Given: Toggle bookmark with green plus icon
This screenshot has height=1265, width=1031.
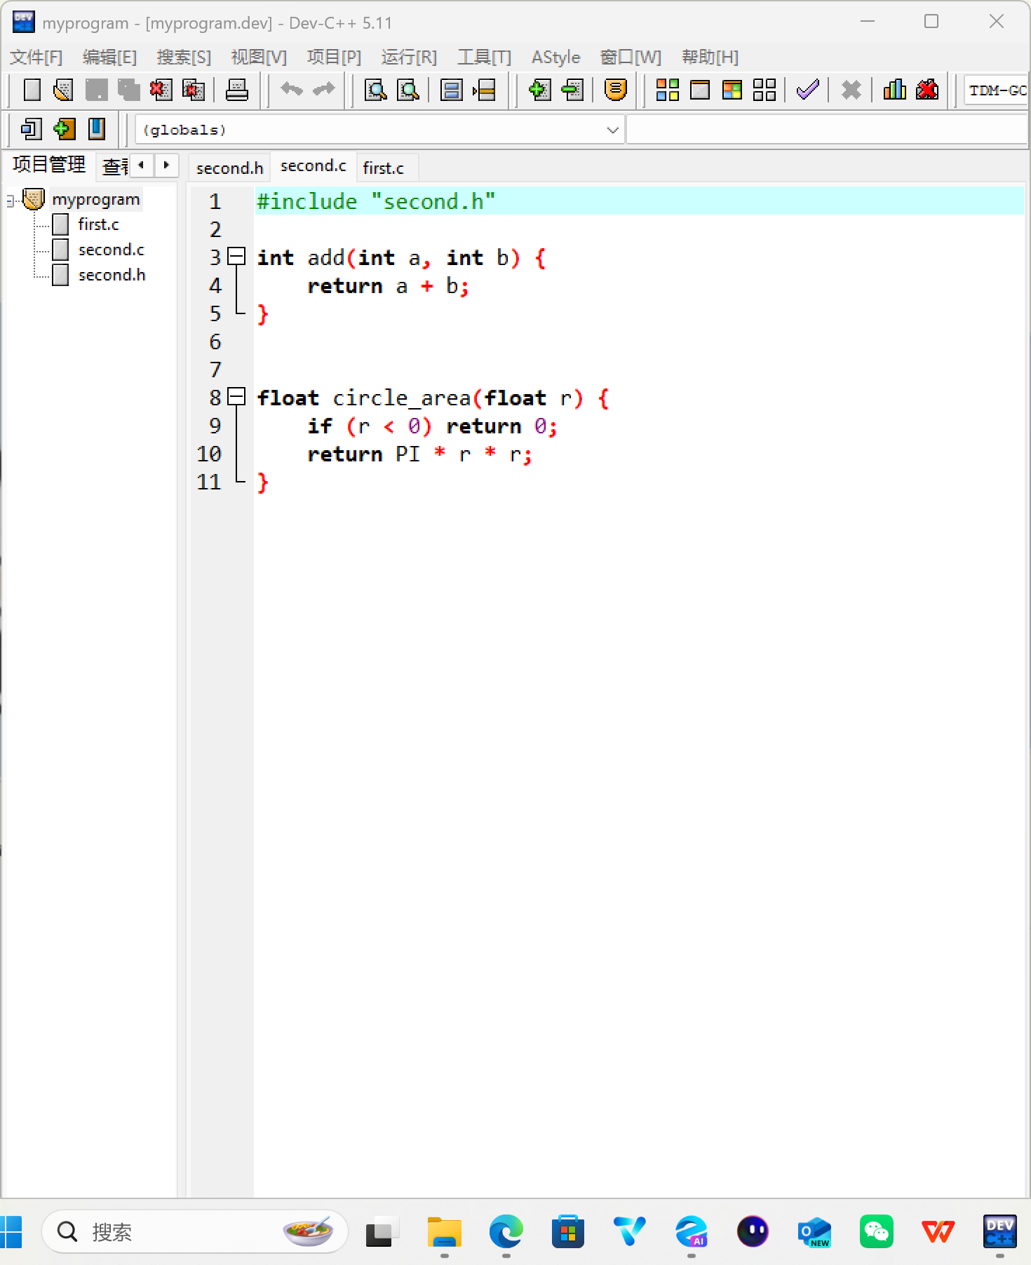Looking at the screenshot, I should click(x=64, y=129).
